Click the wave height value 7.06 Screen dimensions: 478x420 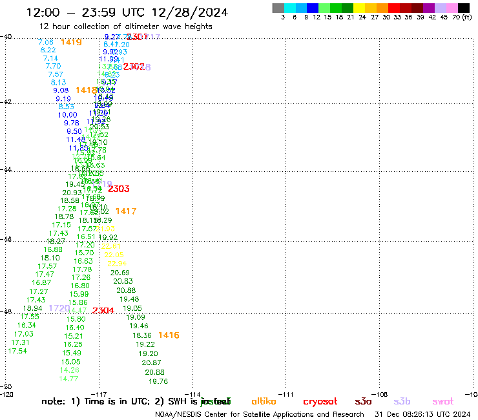(45, 42)
